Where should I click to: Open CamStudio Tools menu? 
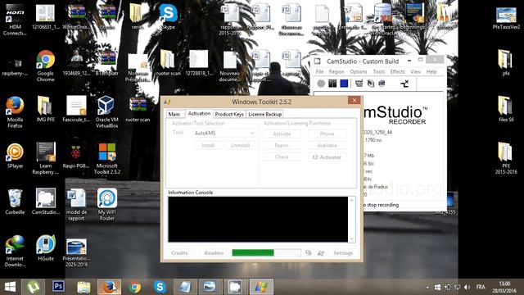pos(378,71)
